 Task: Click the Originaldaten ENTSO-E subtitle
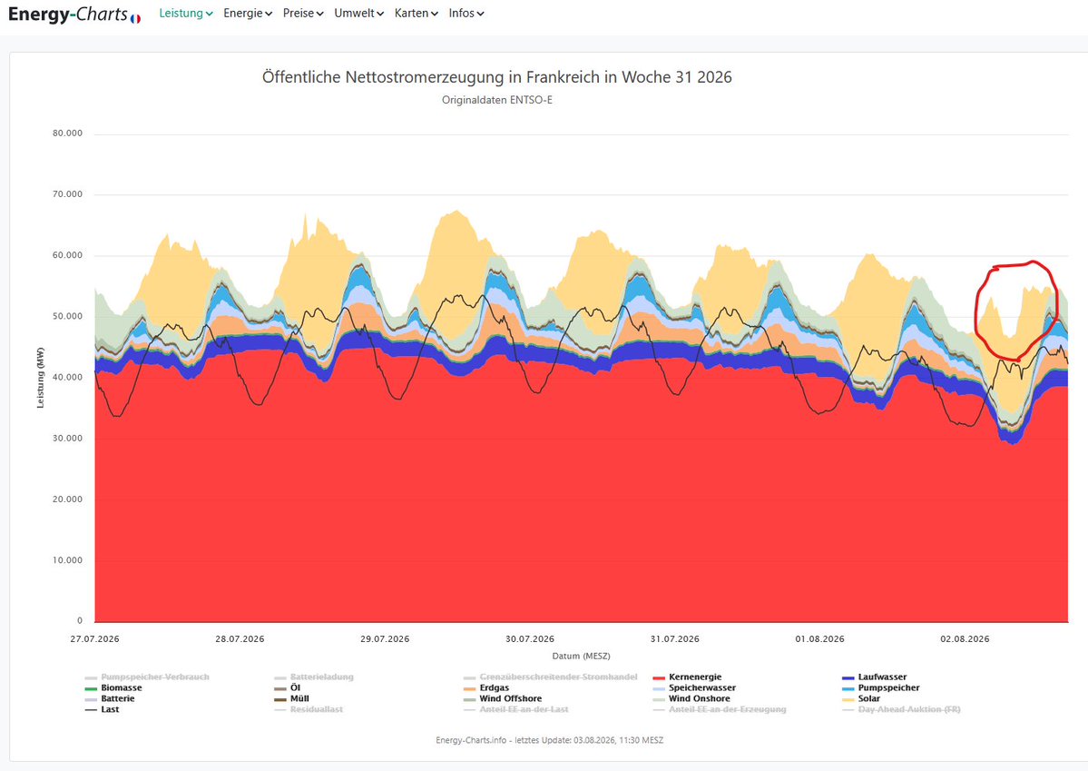pyautogui.click(x=497, y=100)
